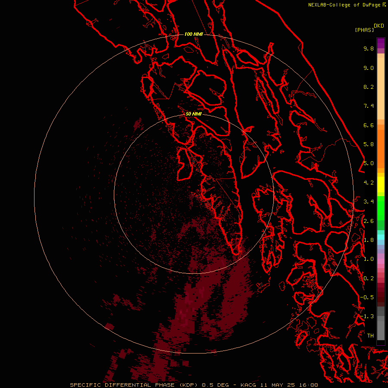Click the 9.0 colorbar value
Screen dimensions: 388x388
[x=369, y=68]
